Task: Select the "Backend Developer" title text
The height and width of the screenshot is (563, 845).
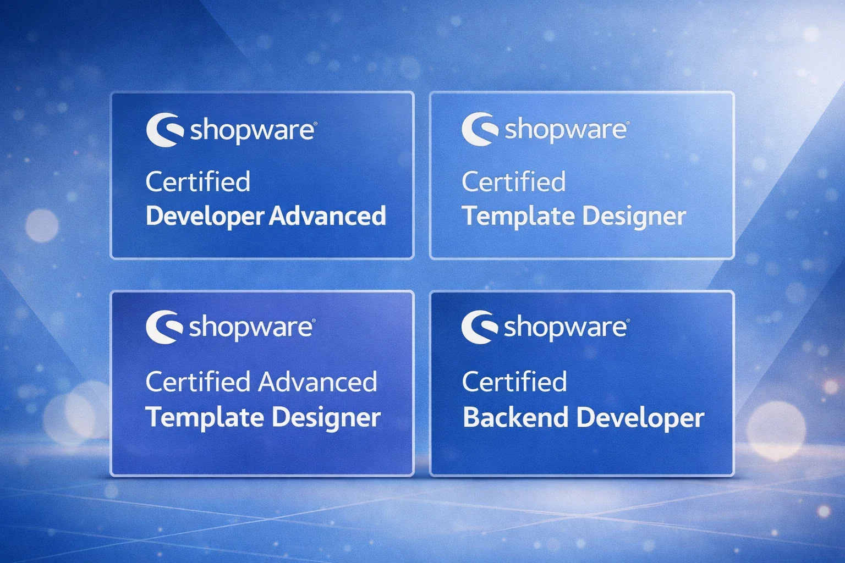Action: tap(583, 418)
